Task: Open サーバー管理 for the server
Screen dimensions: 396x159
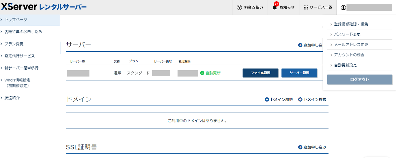Action: [299, 73]
